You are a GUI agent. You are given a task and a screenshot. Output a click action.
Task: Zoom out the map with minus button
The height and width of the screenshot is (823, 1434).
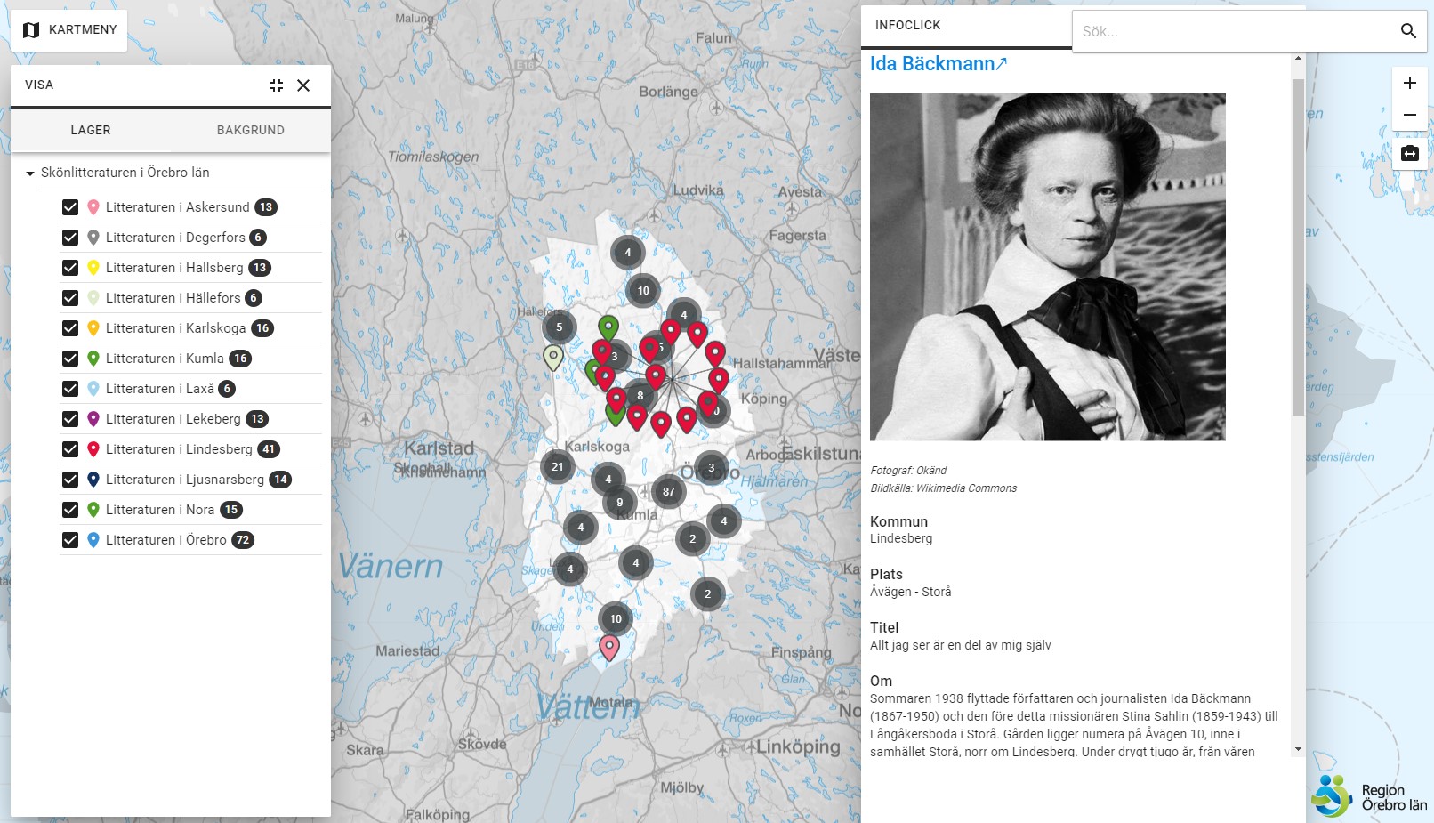pos(1410,116)
